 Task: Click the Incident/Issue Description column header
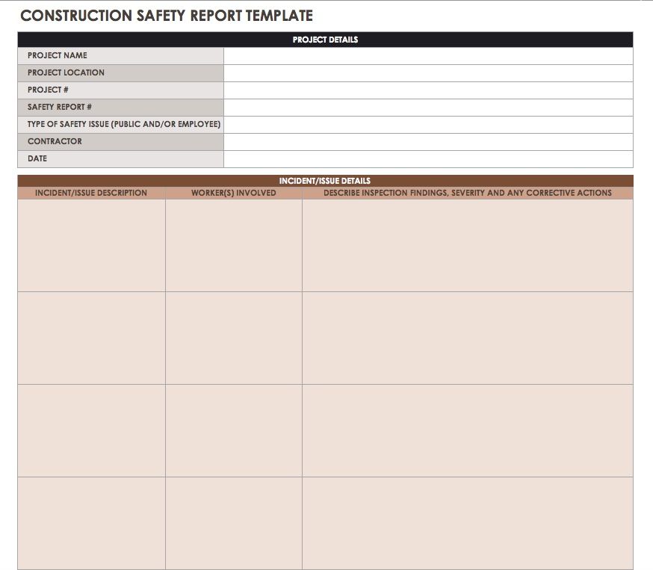[91, 193]
